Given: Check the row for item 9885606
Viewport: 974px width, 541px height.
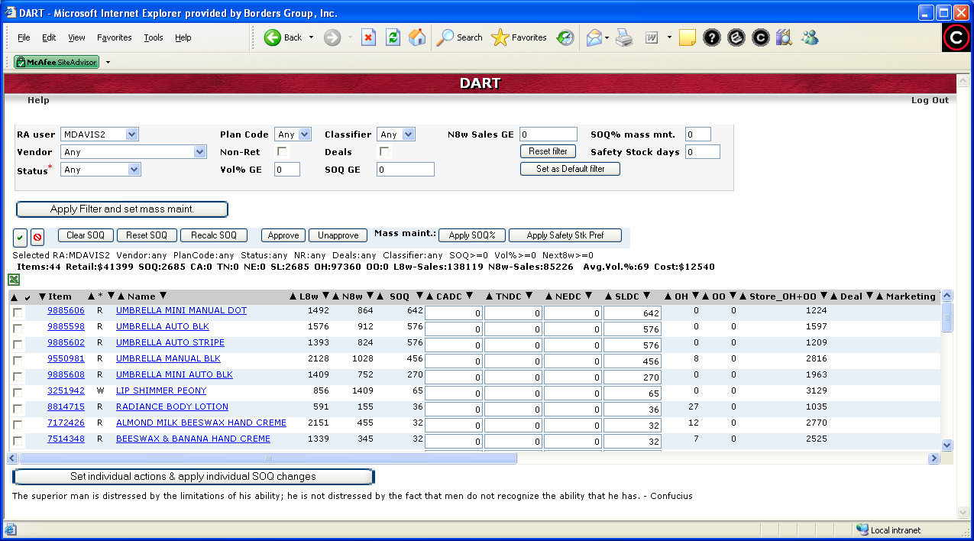Looking at the screenshot, I should coord(18,312).
